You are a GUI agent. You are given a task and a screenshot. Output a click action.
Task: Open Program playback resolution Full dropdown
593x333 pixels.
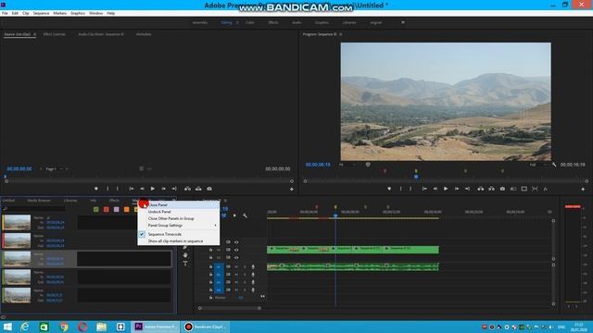coord(538,165)
